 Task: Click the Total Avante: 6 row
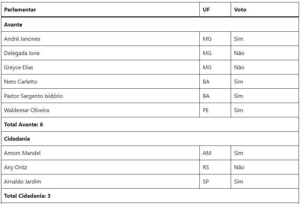tap(150, 124)
